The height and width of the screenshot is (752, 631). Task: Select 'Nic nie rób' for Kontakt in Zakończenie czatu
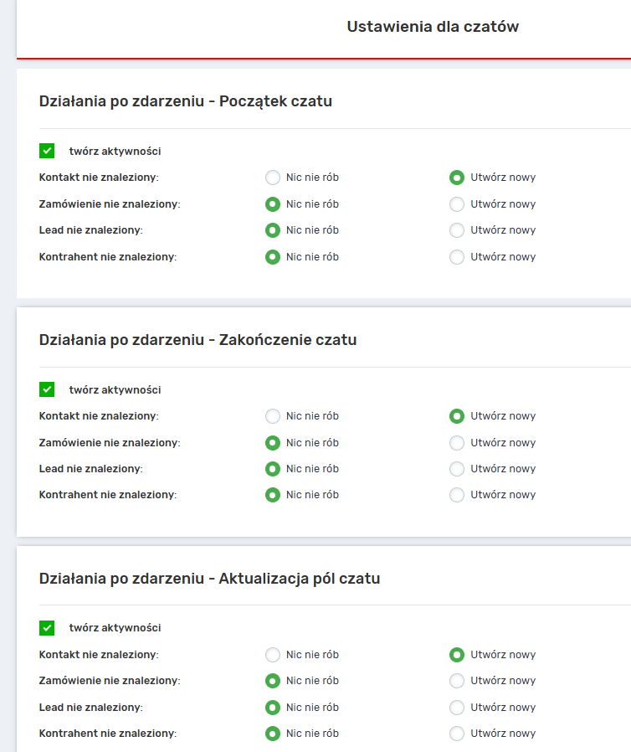coord(273,416)
